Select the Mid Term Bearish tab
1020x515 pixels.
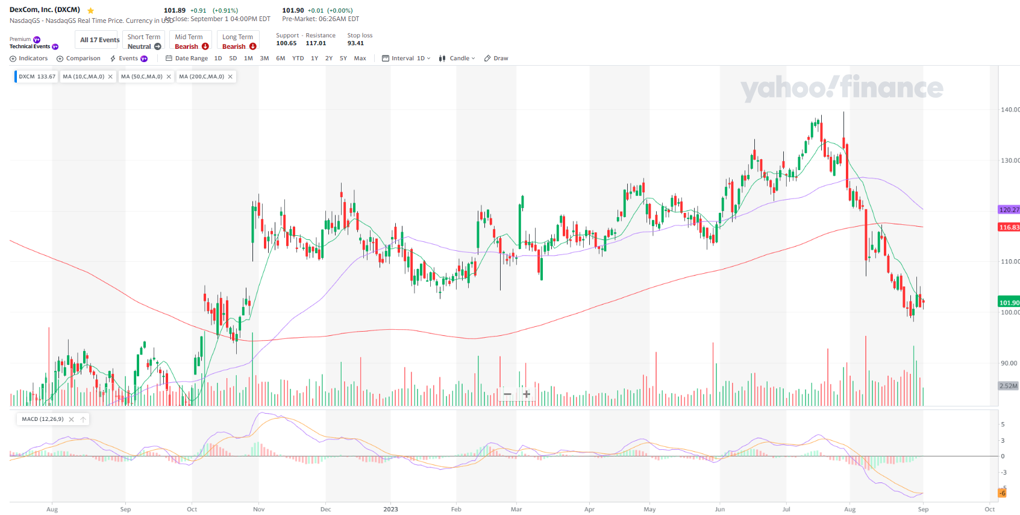click(190, 41)
